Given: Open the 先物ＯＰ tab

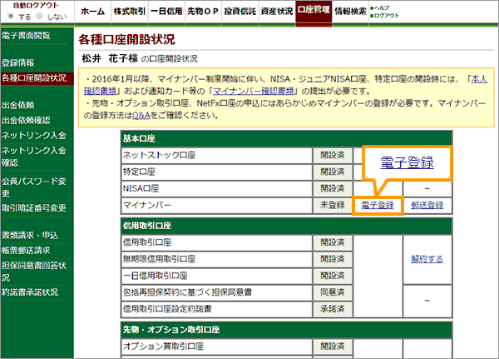Looking at the screenshot, I should pyautogui.click(x=203, y=12).
